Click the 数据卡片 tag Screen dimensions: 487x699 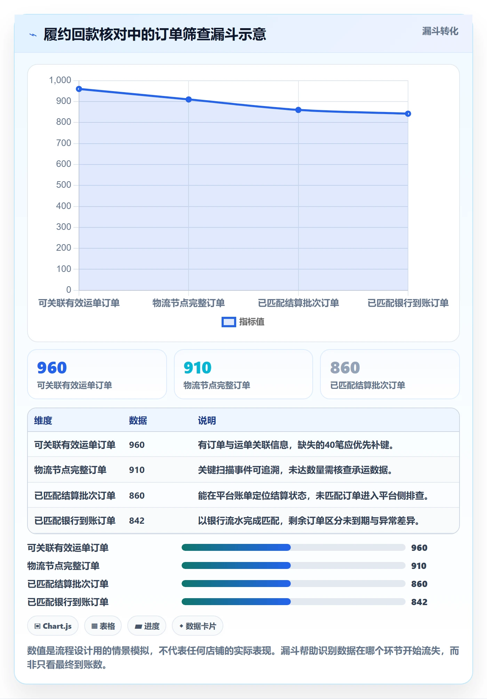[198, 626]
